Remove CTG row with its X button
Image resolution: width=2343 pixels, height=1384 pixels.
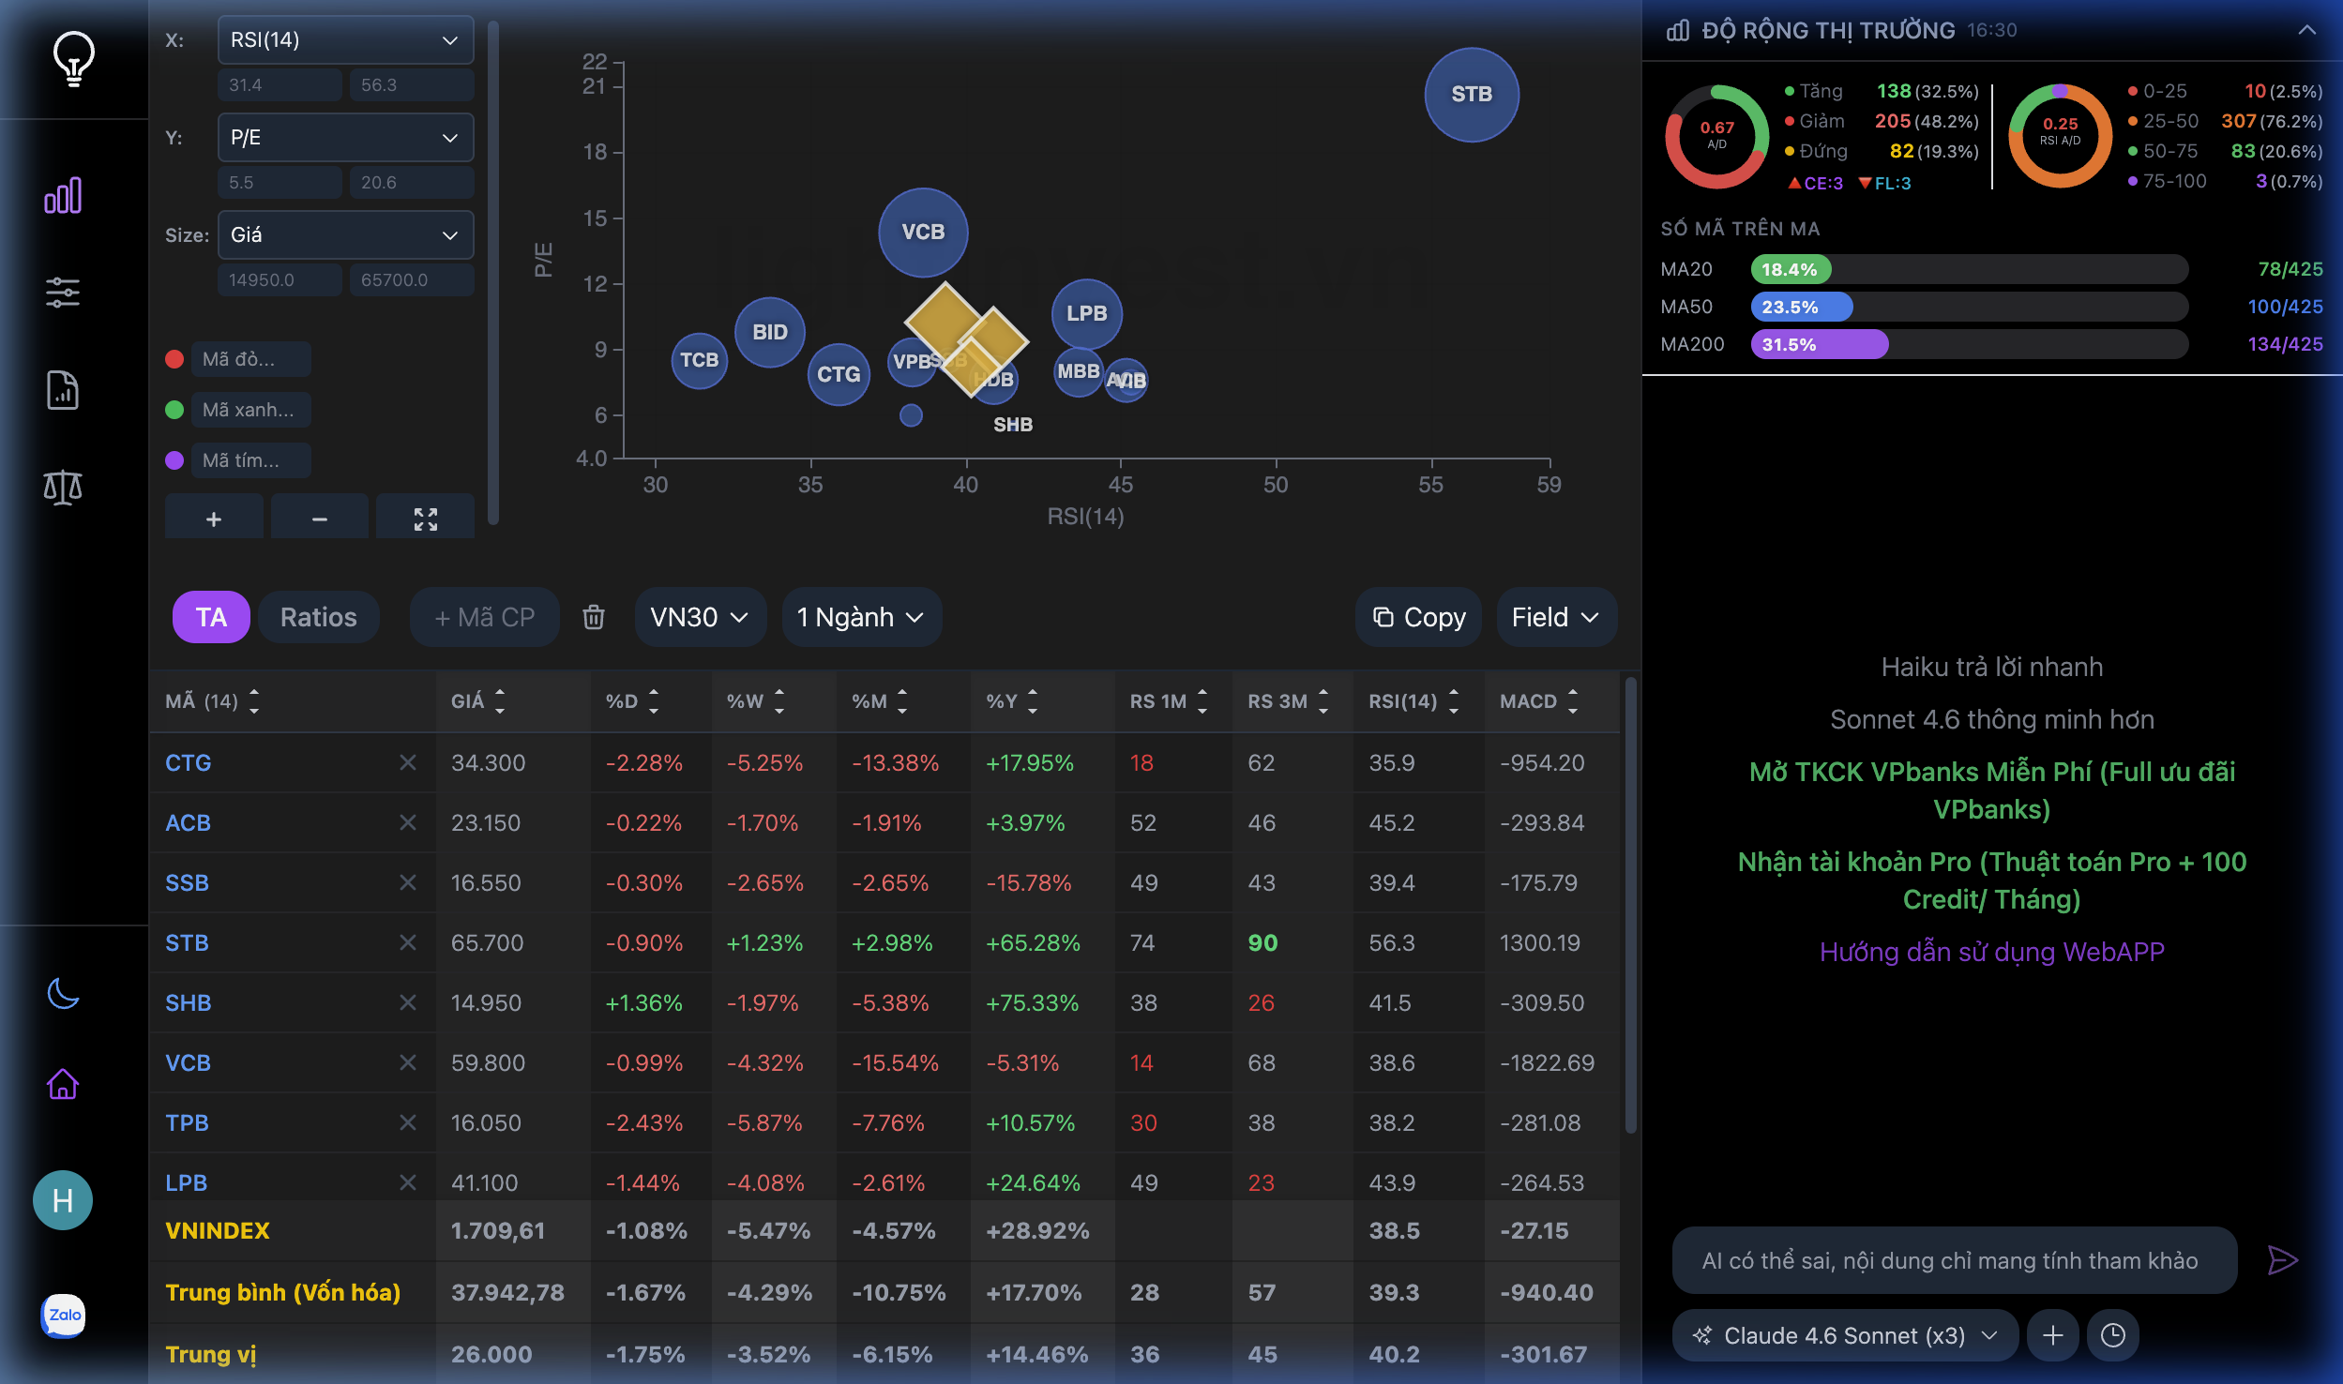pyautogui.click(x=407, y=762)
